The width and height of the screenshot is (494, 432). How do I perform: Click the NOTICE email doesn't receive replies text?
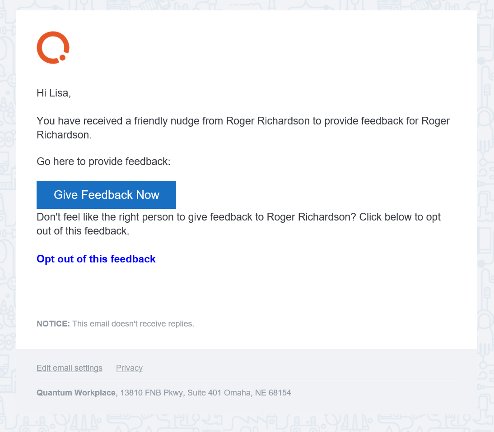pos(115,324)
